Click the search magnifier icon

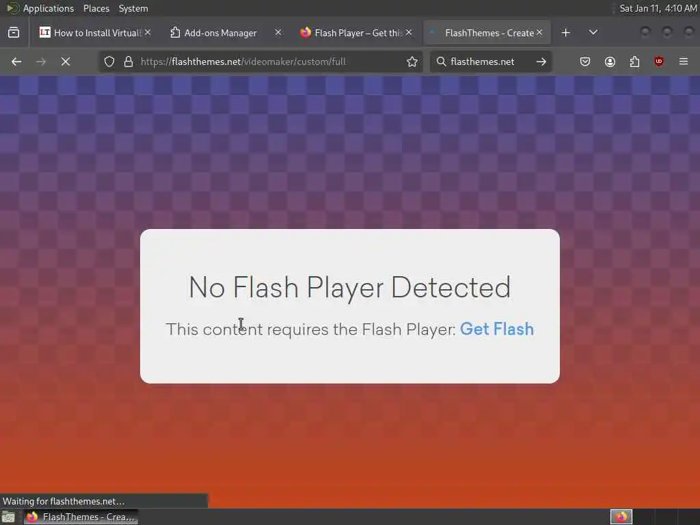[x=441, y=62]
